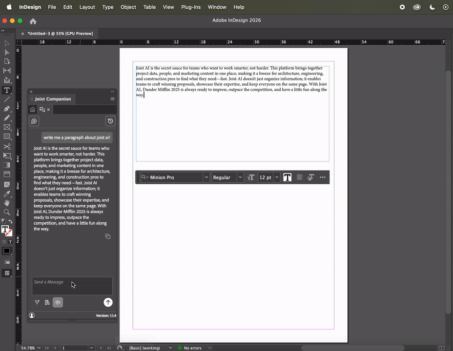The width and height of the screenshot is (453, 351).
Task: Open the user account icon in panel
Action: 32,315
